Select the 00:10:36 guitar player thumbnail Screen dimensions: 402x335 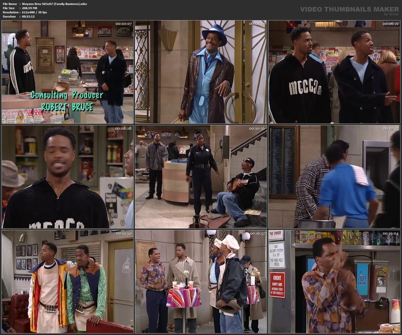[201, 177]
